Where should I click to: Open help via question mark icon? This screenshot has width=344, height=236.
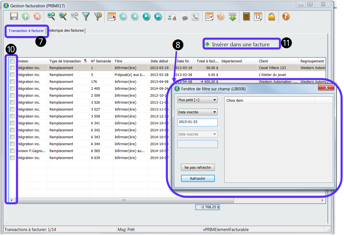[x=286, y=17]
